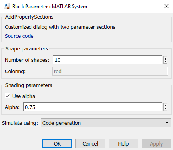Open the Source code link

click(x=19, y=36)
